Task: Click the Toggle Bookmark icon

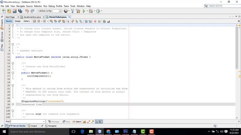Action: click(81, 21)
